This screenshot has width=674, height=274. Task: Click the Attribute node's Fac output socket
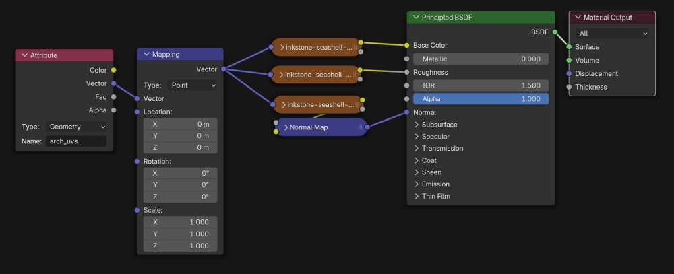pos(113,96)
